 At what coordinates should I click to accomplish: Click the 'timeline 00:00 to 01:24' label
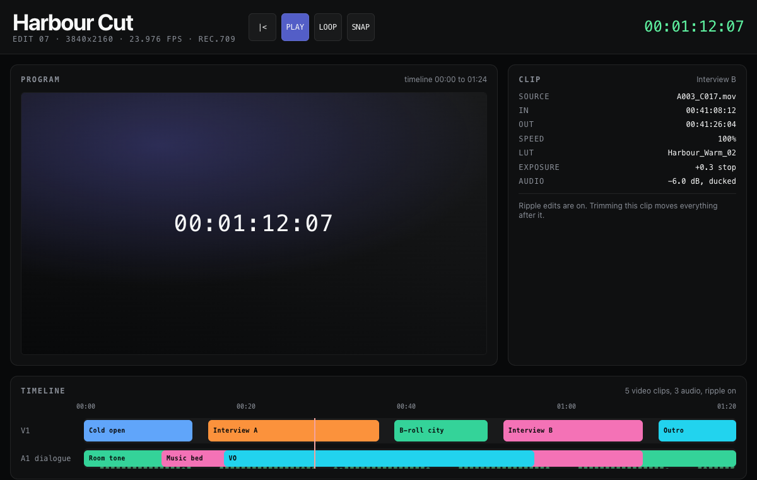[445, 80]
